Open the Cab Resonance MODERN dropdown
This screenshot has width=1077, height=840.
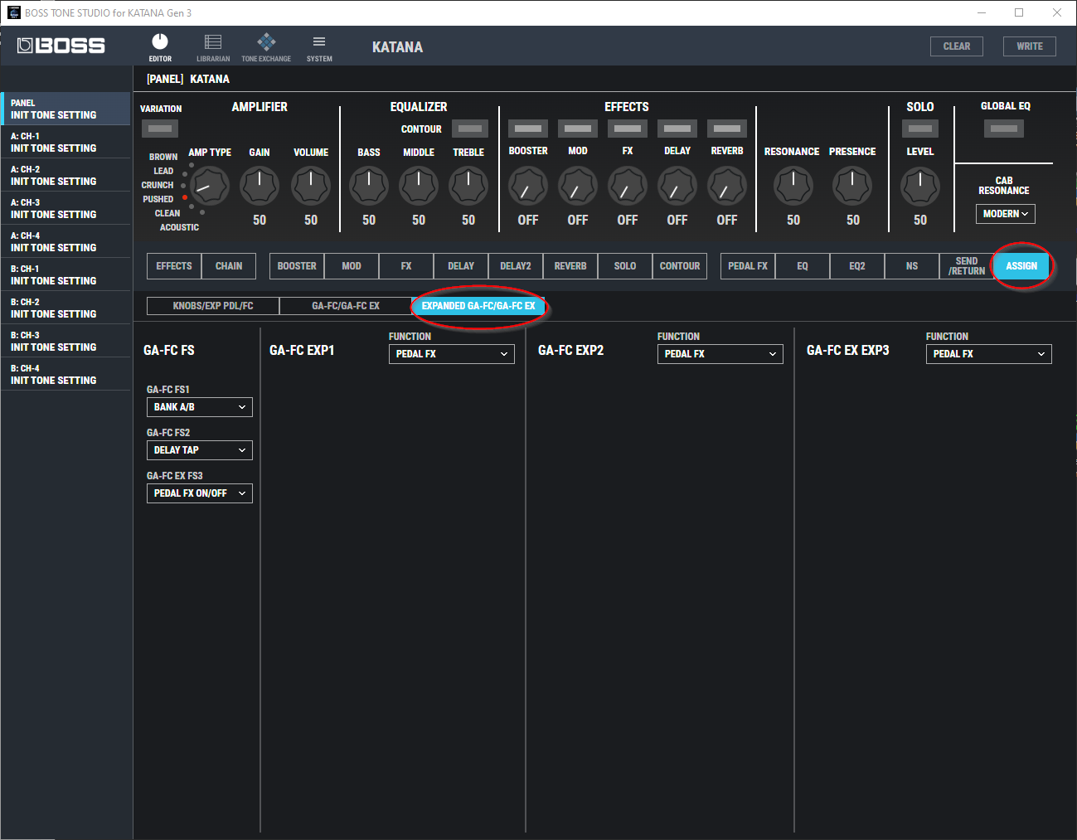1006,214
